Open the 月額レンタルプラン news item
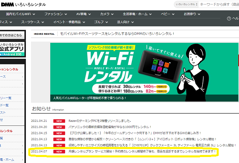Screen dimensions: 239x163 point(142,151)
